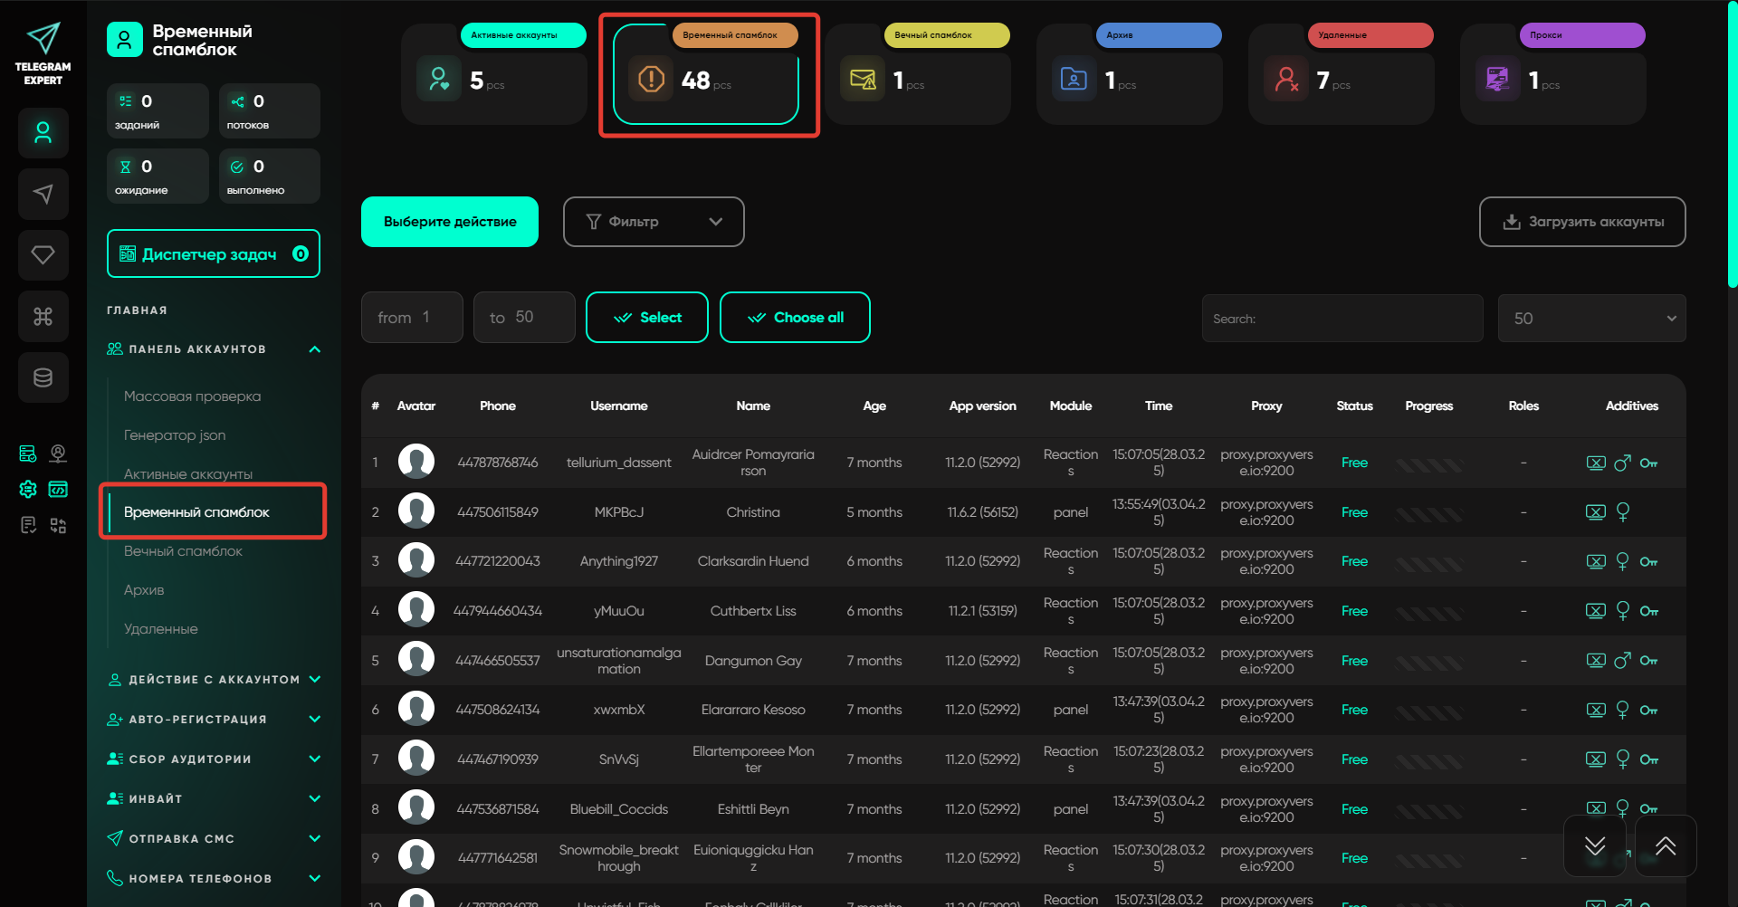Screen dimensions: 1738x907
Task: Click the settings gear icon in left rail
Action: 28,490
